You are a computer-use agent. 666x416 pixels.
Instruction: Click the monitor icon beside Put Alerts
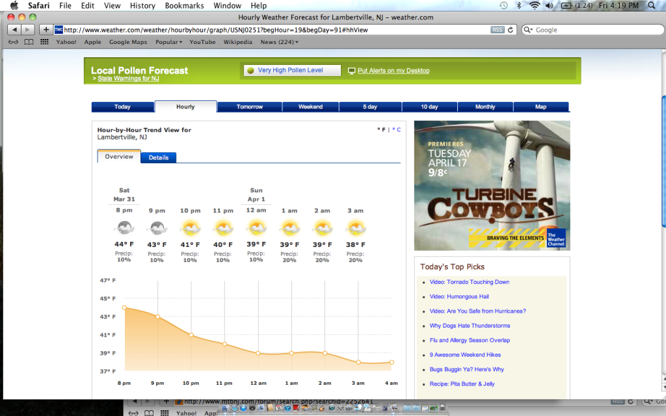(x=351, y=70)
